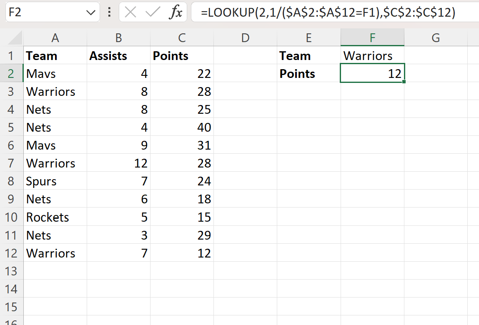The width and height of the screenshot is (479, 325).
Task: Click the Rockets cell in column A
Action: click(x=55, y=217)
